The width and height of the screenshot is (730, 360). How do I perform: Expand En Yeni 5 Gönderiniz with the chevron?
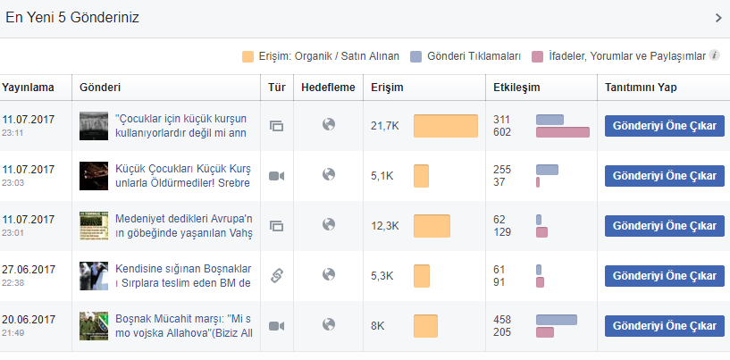718,18
